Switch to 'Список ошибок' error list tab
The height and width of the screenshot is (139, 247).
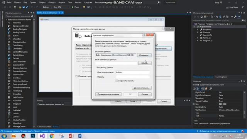pyautogui.click(x=44, y=127)
